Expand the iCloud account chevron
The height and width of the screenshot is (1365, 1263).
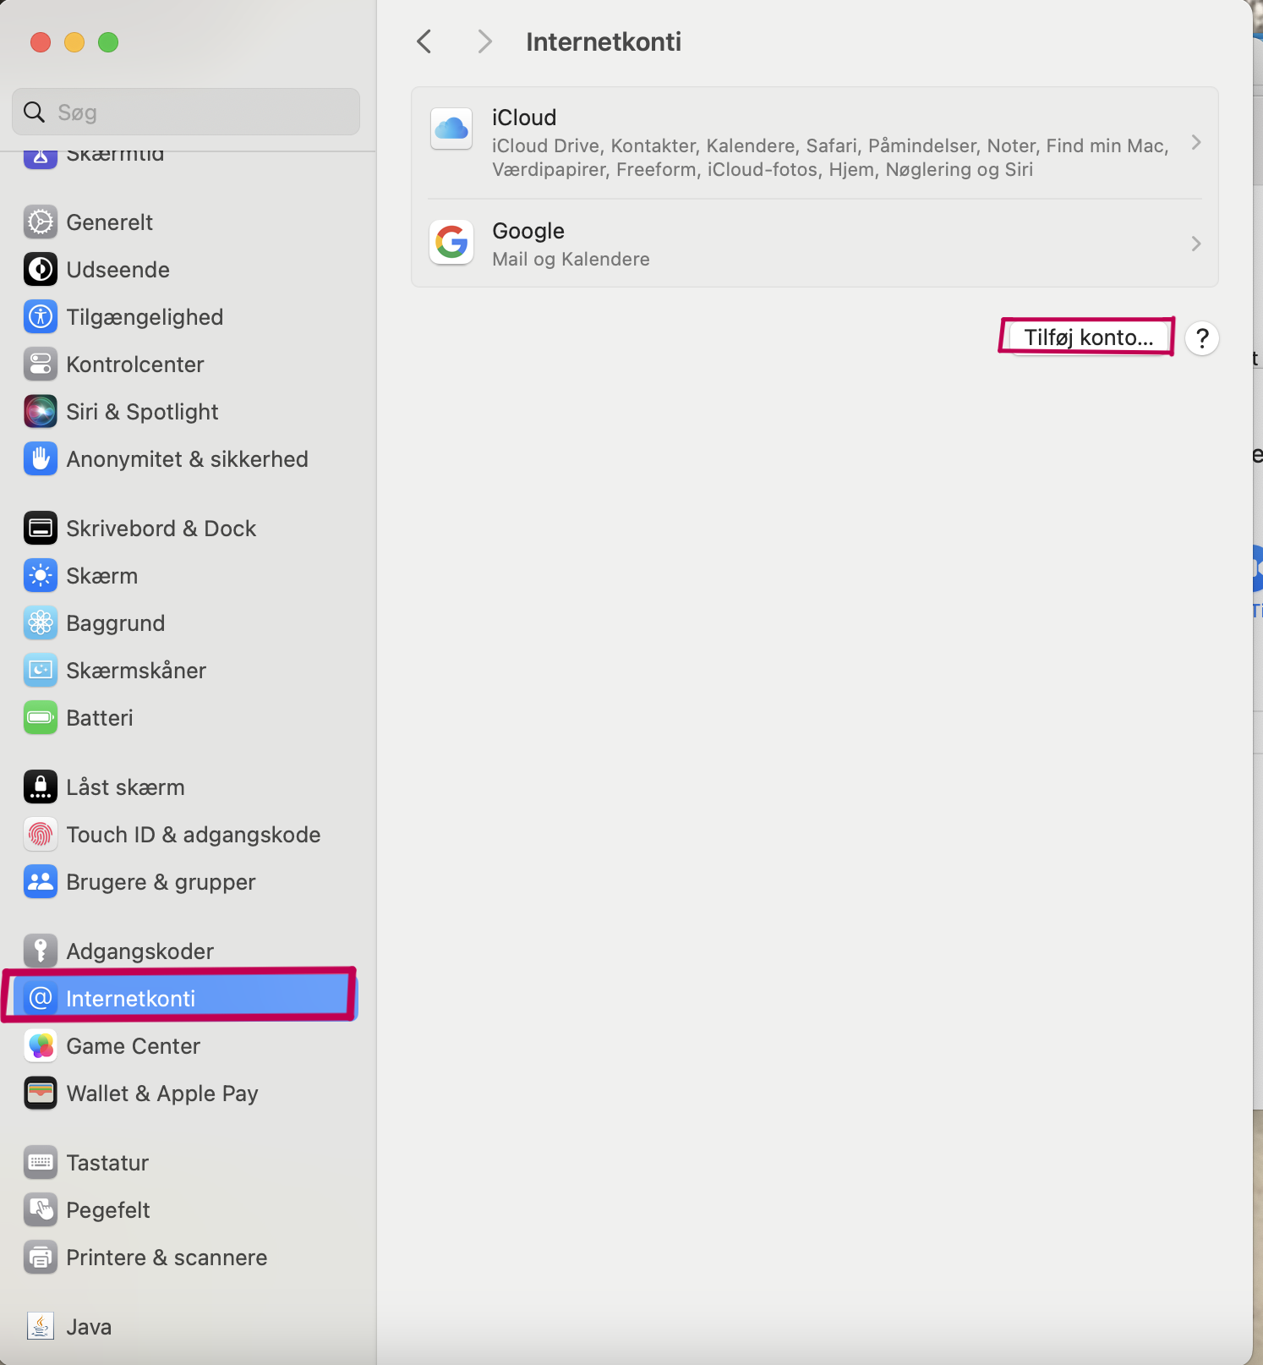point(1195,142)
